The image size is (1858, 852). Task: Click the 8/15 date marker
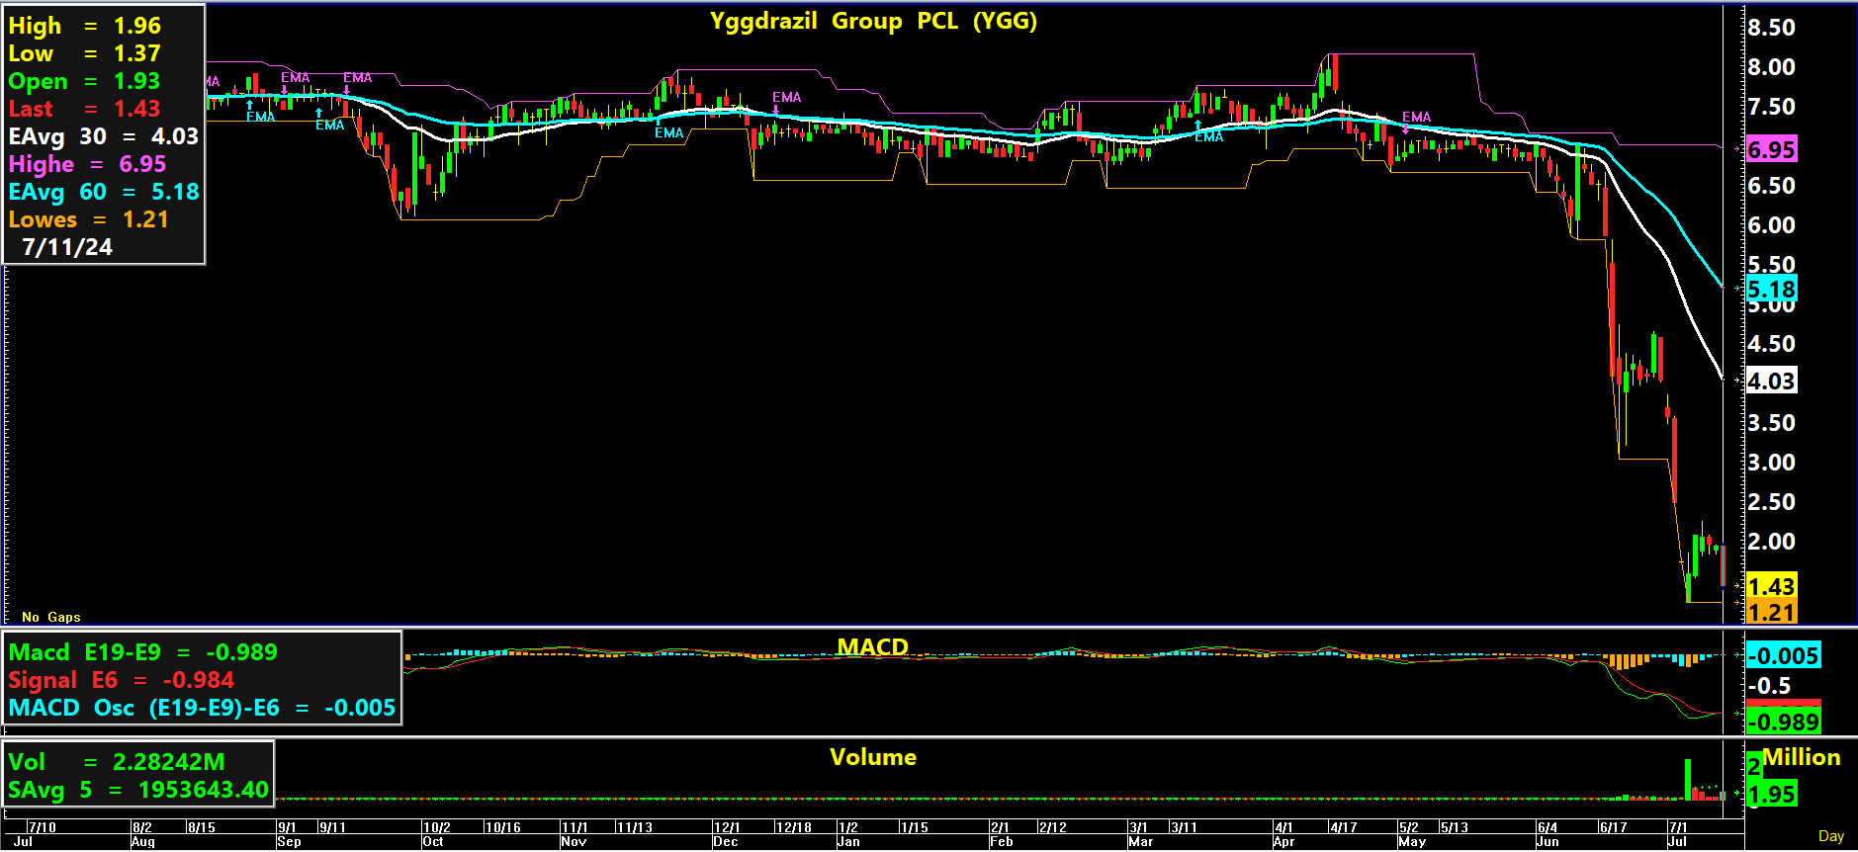point(201,827)
